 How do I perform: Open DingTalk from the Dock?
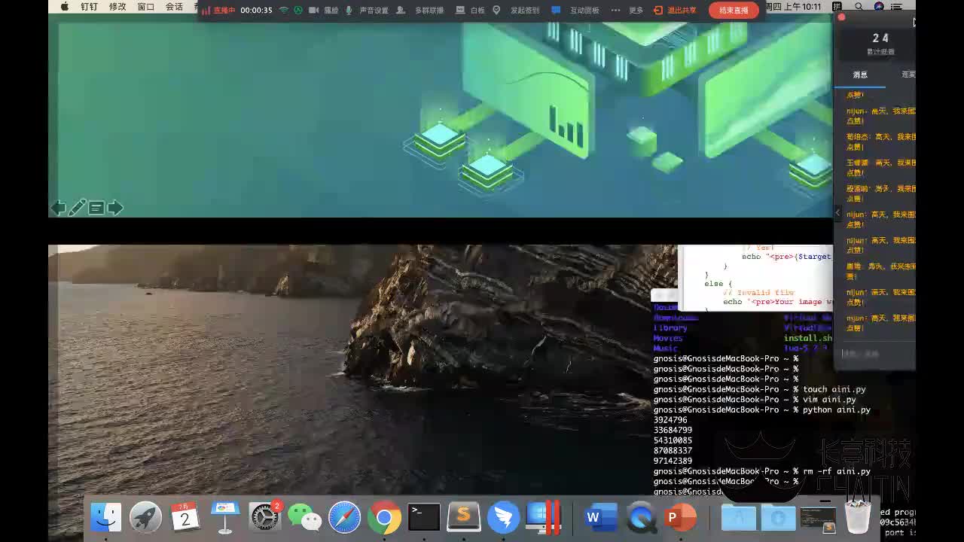click(503, 517)
